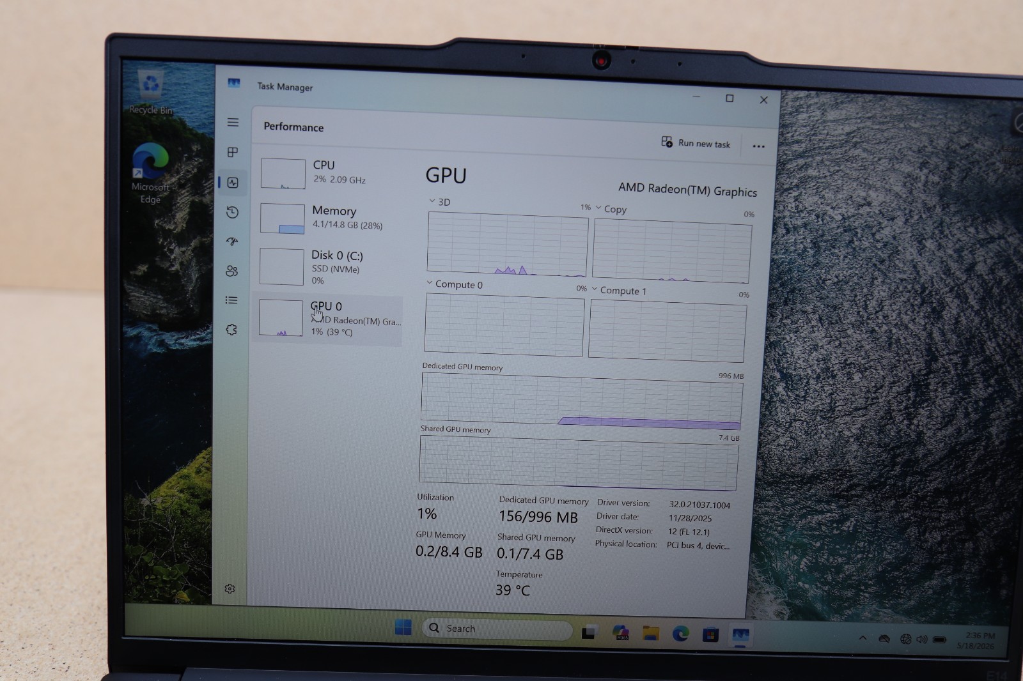Image resolution: width=1023 pixels, height=681 pixels.
Task: Select the CPU performance entry
Action: (x=330, y=173)
